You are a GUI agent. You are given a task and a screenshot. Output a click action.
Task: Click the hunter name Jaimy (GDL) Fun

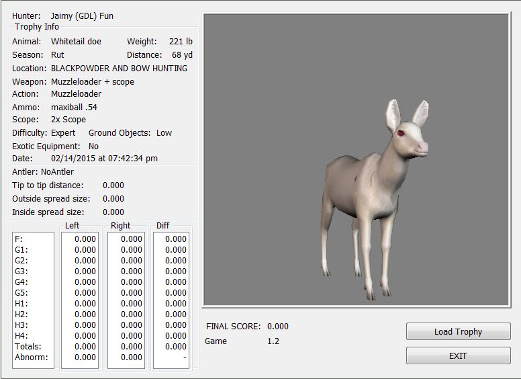pyautogui.click(x=82, y=15)
